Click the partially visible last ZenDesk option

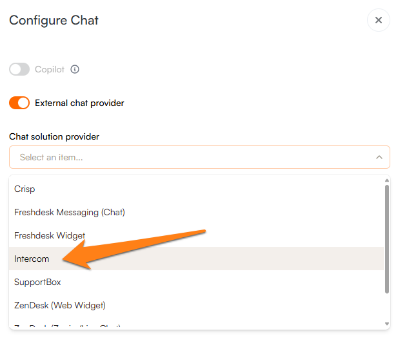click(x=67, y=326)
